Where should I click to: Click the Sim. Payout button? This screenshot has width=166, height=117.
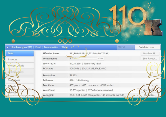click(x=150, y=58)
